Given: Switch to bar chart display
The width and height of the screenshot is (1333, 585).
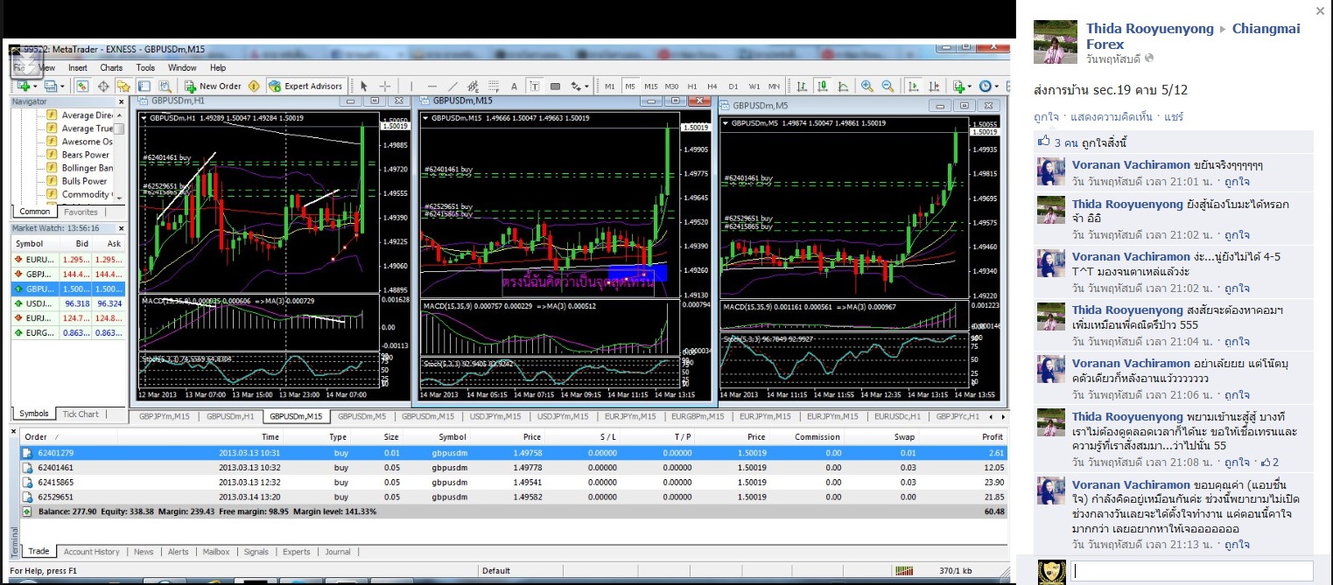Looking at the screenshot, I should click(x=802, y=86).
